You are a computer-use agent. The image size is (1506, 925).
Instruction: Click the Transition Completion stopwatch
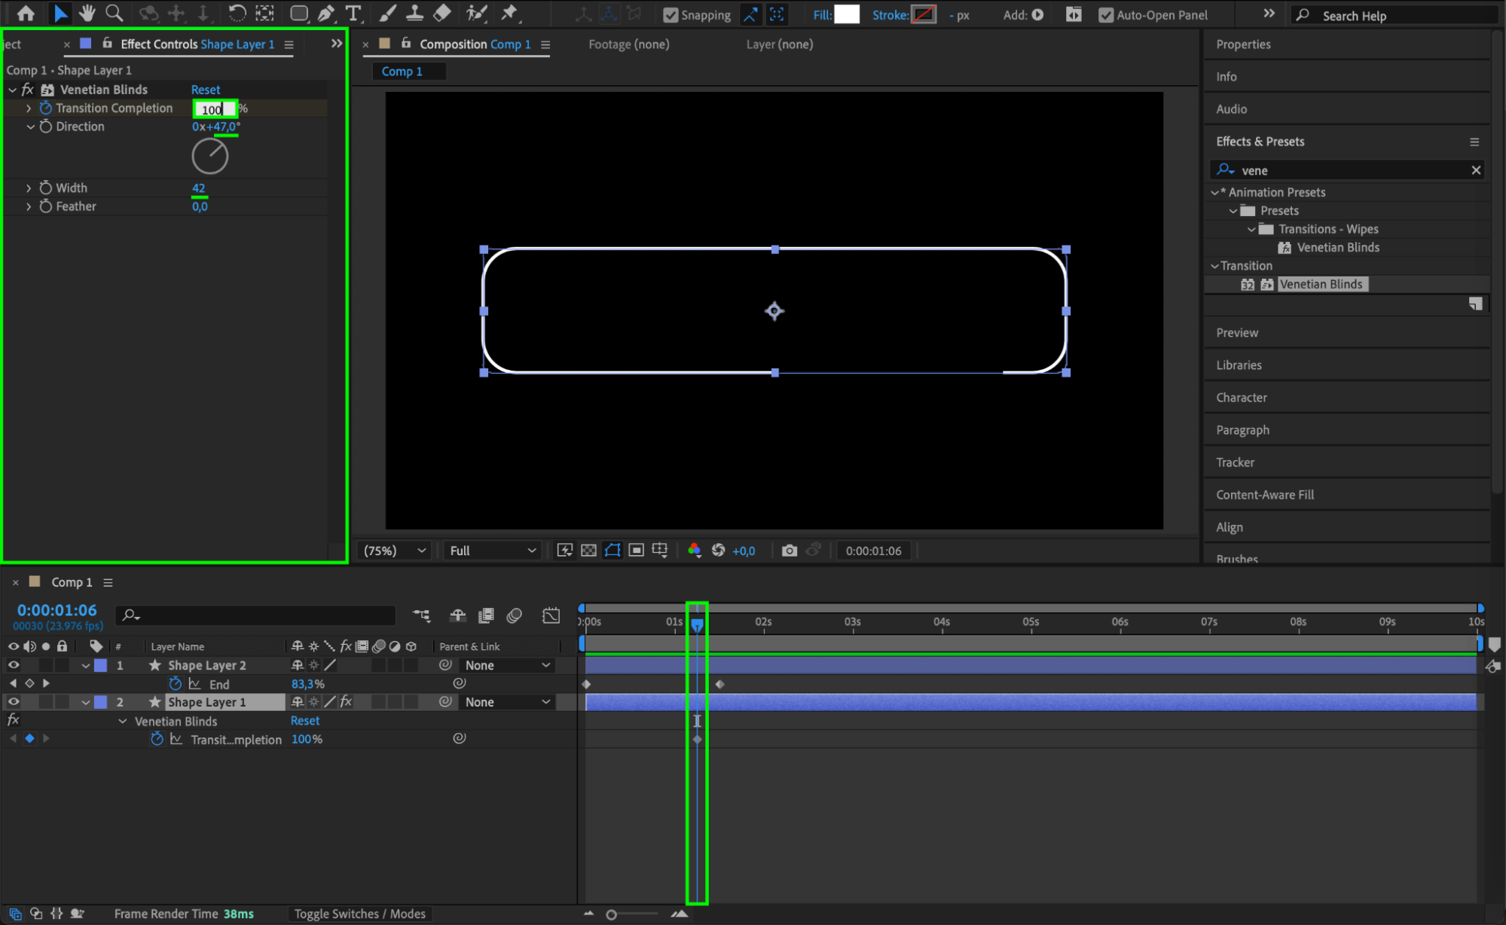tap(46, 108)
